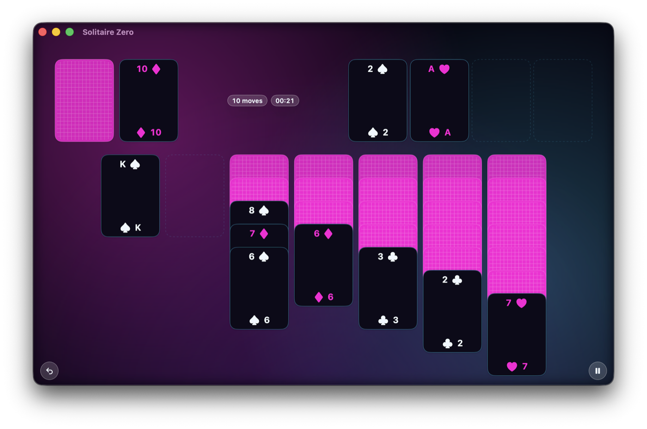Pause the game with the pause button
This screenshot has width=647, height=429.
(598, 371)
